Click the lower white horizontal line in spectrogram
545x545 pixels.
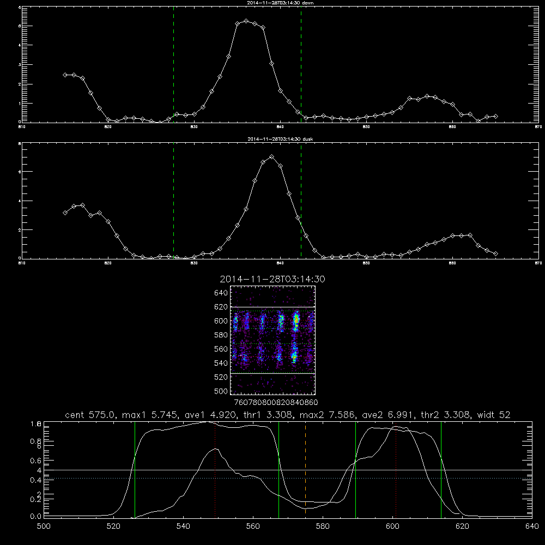pos(273,374)
